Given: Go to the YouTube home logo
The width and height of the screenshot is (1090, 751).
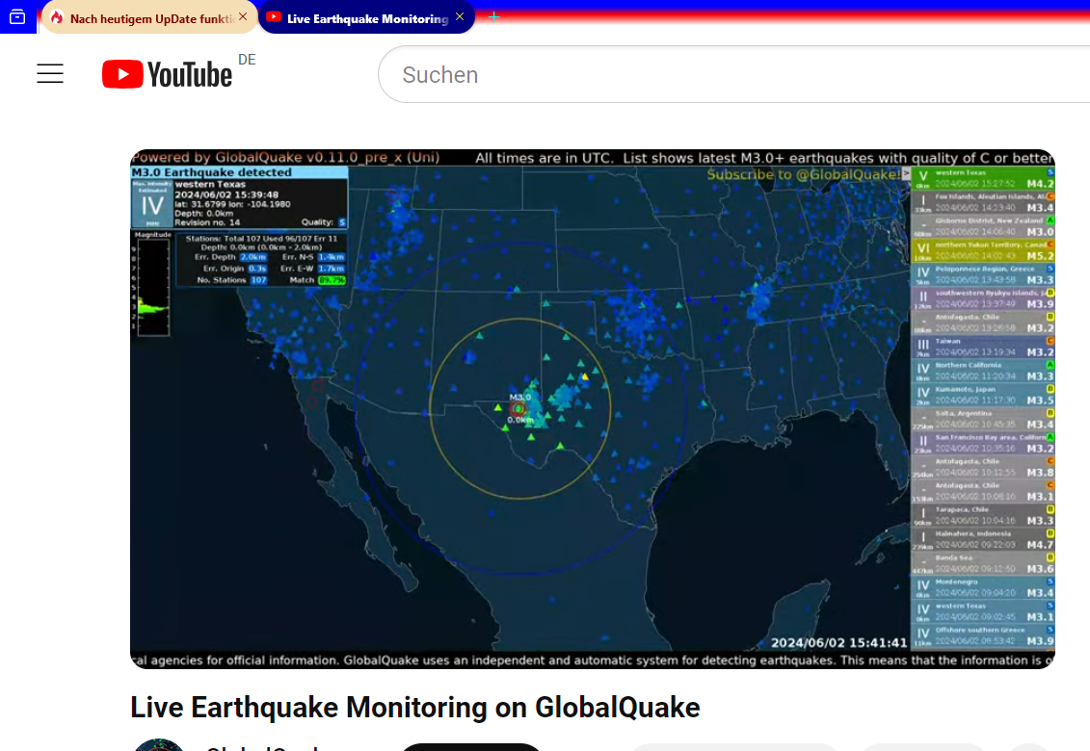Looking at the screenshot, I should (167, 74).
